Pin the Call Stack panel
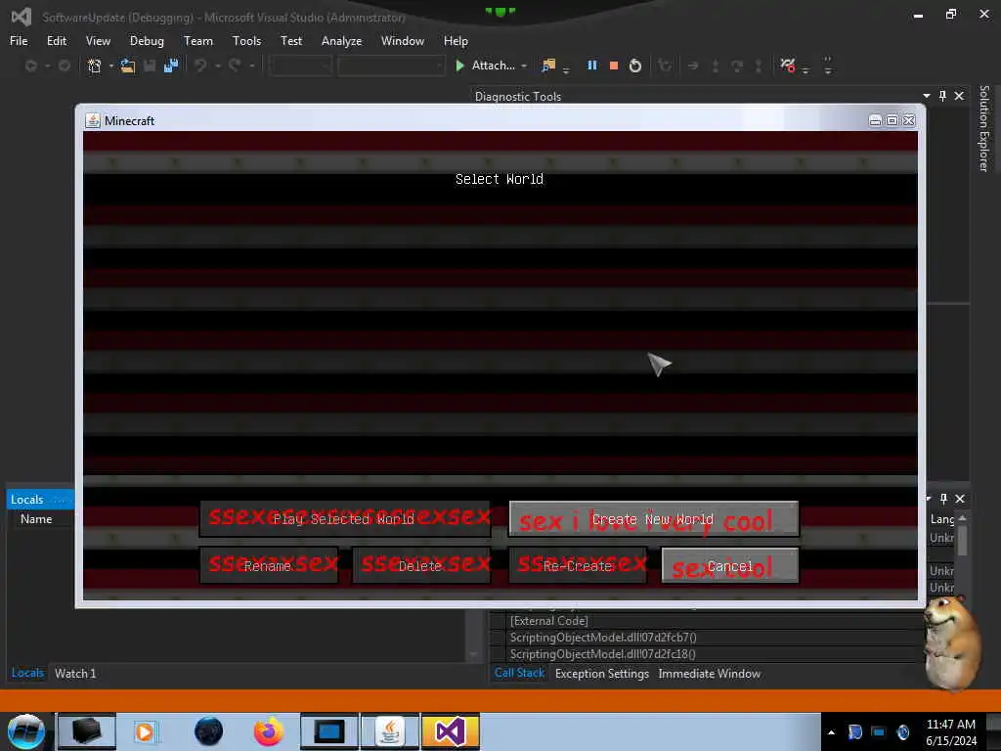 pos(943,499)
